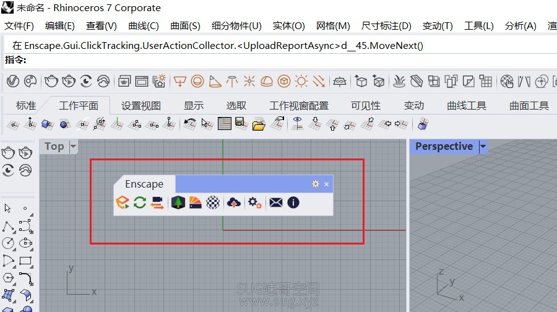This screenshot has width=557, height=312.
Task: Switch to 可见性 toolbar tab
Action: [x=366, y=105]
